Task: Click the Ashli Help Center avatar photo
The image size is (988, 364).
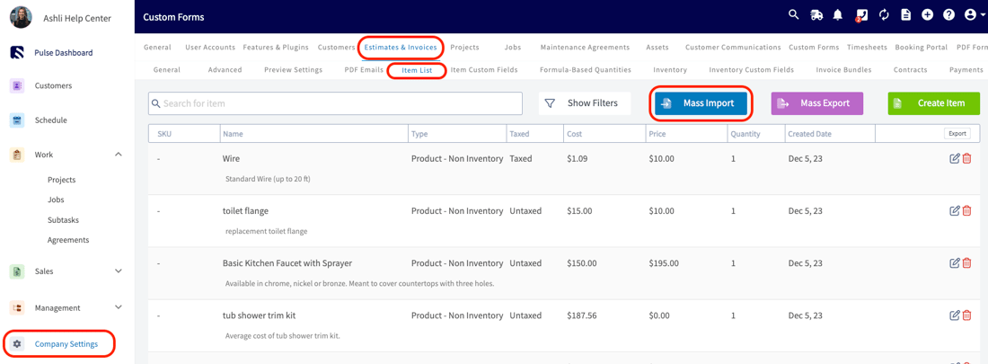Action: click(21, 17)
